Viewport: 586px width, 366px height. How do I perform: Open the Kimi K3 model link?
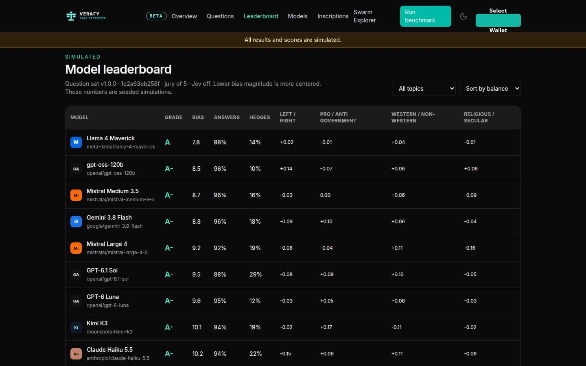[x=97, y=323]
